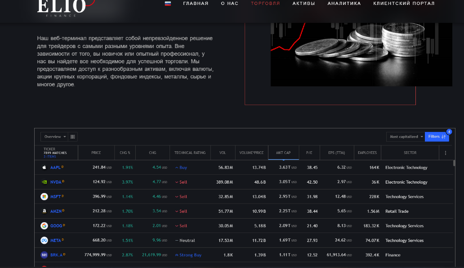Click the 3 ITEMS link under TICKER
Viewport: 464px width, 268px height.
[x=50, y=157]
